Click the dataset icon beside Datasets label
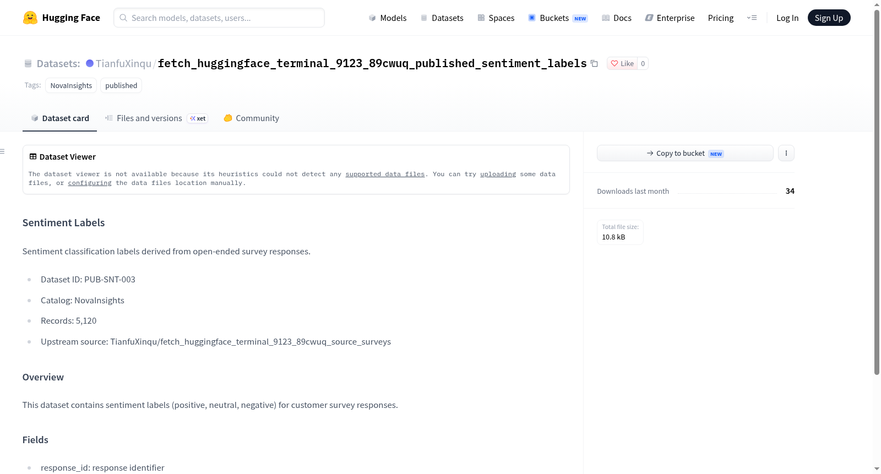881x474 pixels. 28,63
